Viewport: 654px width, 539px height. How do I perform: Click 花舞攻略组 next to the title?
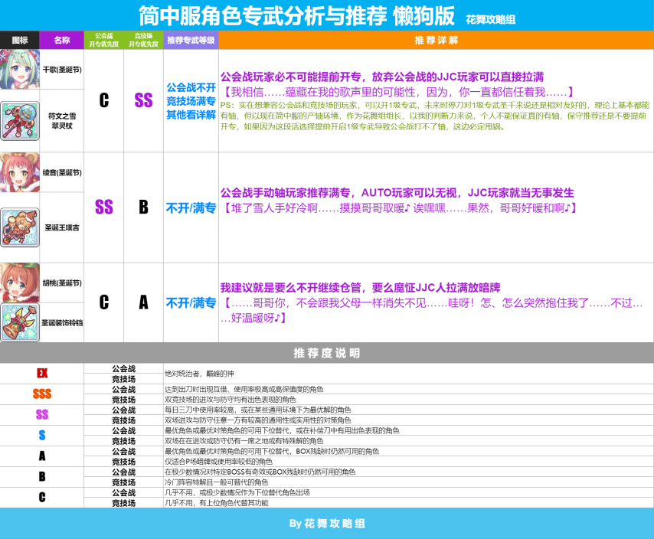coord(490,19)
